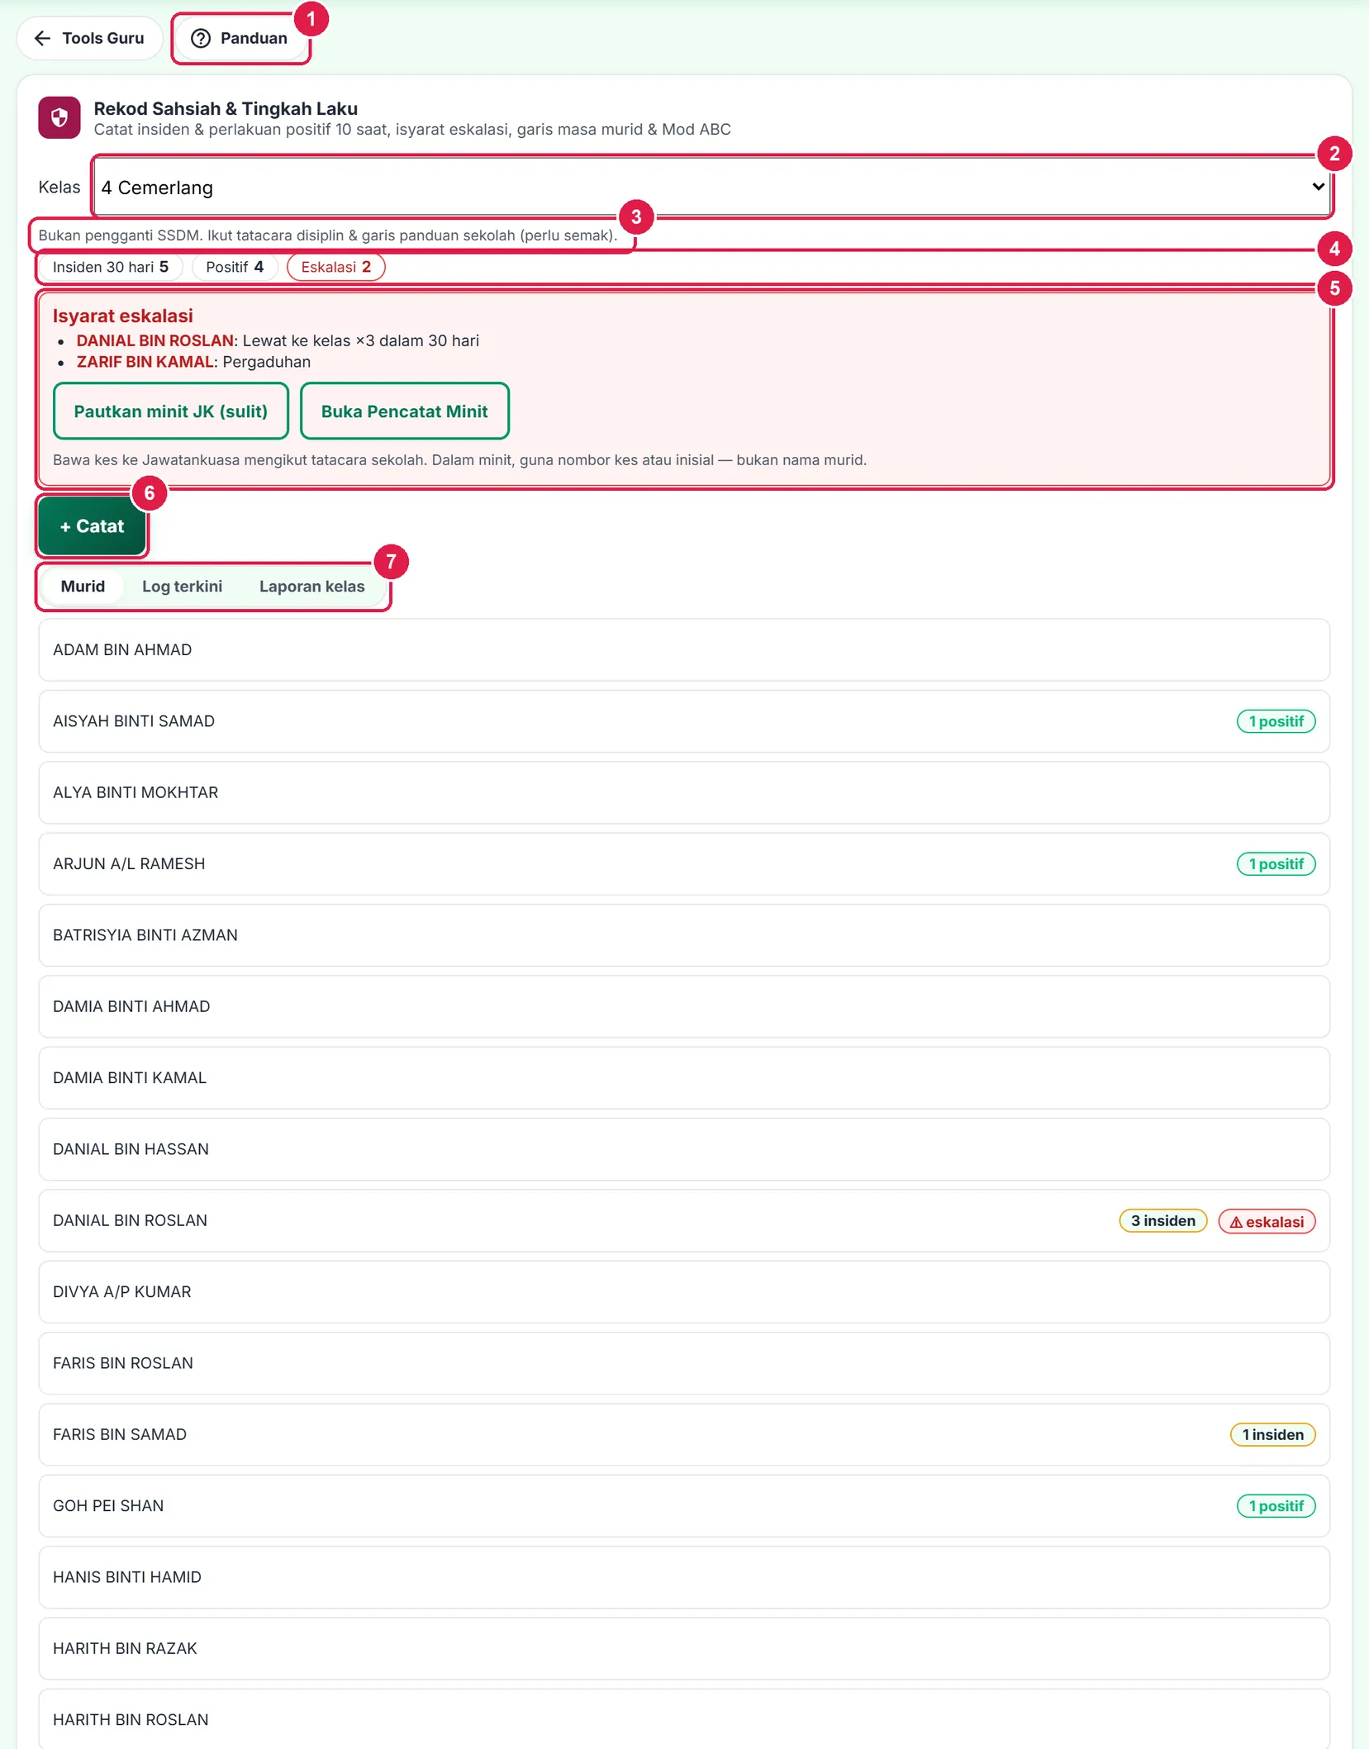Click the Positif 4 chip
This screenshot has height=1749, width=1369.
point(235,267)
